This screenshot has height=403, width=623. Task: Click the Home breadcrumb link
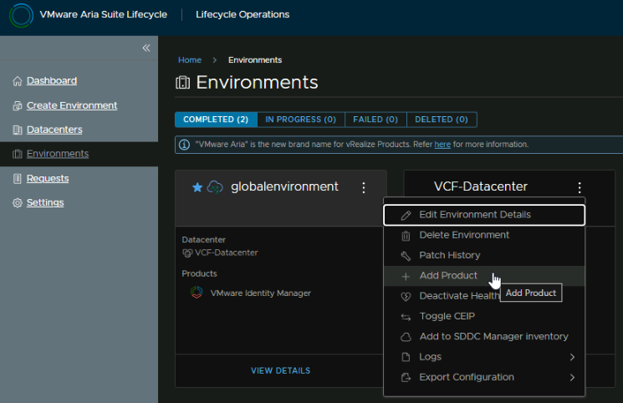190,60
